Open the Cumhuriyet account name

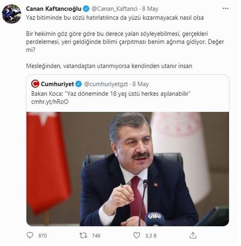[57, 84]
